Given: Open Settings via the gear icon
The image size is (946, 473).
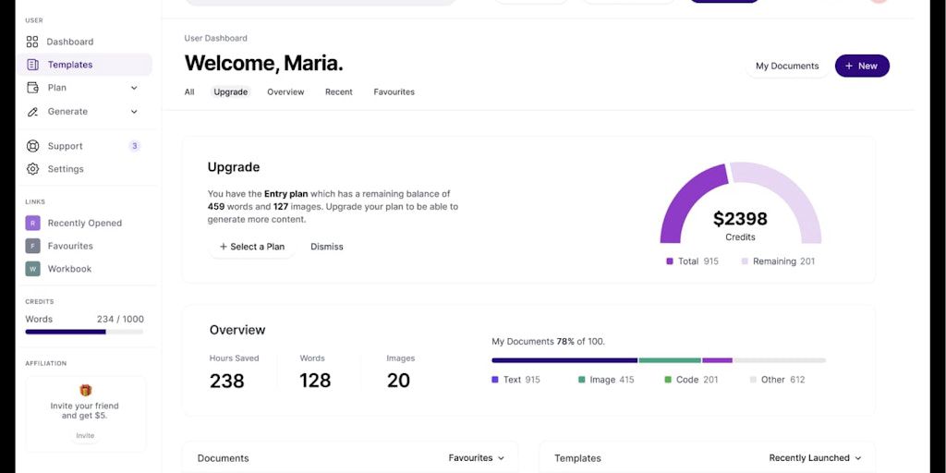Looking at the screenshot, I should (32, 169).
